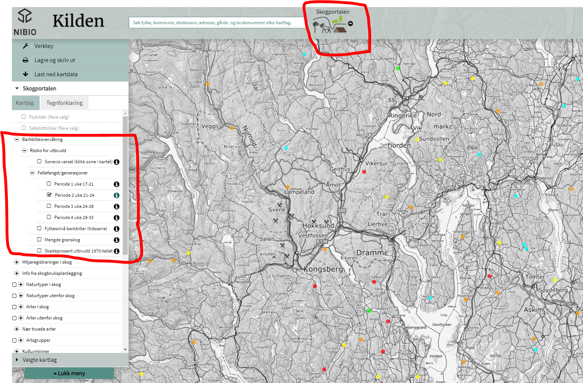Show info for Fylkesnivå barkbiller (tidsserie)

(x=117, y=229)
